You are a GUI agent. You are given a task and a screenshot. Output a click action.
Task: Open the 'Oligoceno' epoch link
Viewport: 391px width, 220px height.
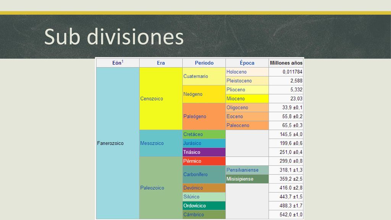coord(238,107)
